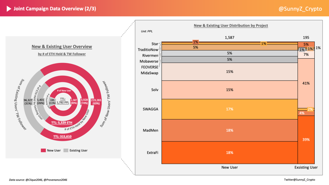
Task: Click the "New User" axis label under chart
Action: (x=230, y=167)
